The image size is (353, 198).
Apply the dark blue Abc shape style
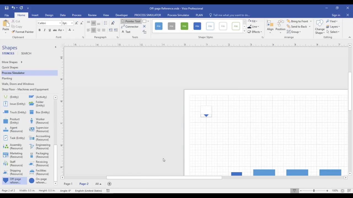click(197, 26)
